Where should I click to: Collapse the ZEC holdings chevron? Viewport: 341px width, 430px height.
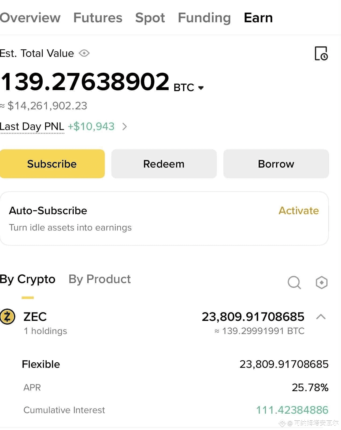click(321, 317)
